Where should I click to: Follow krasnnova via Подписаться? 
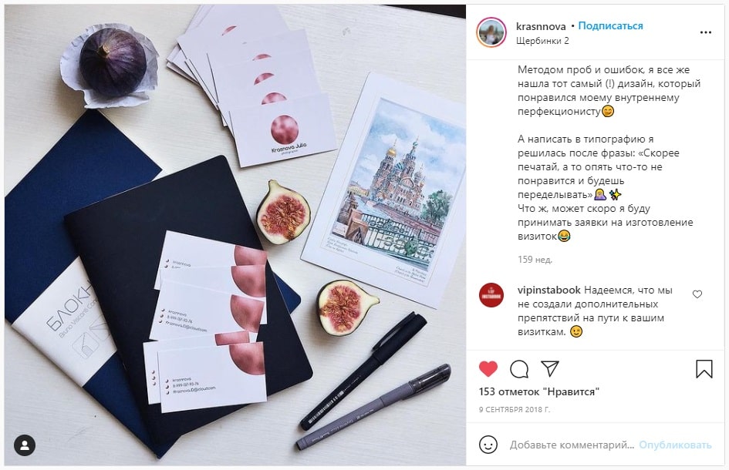pyautogui.click(x=610, y=26)
